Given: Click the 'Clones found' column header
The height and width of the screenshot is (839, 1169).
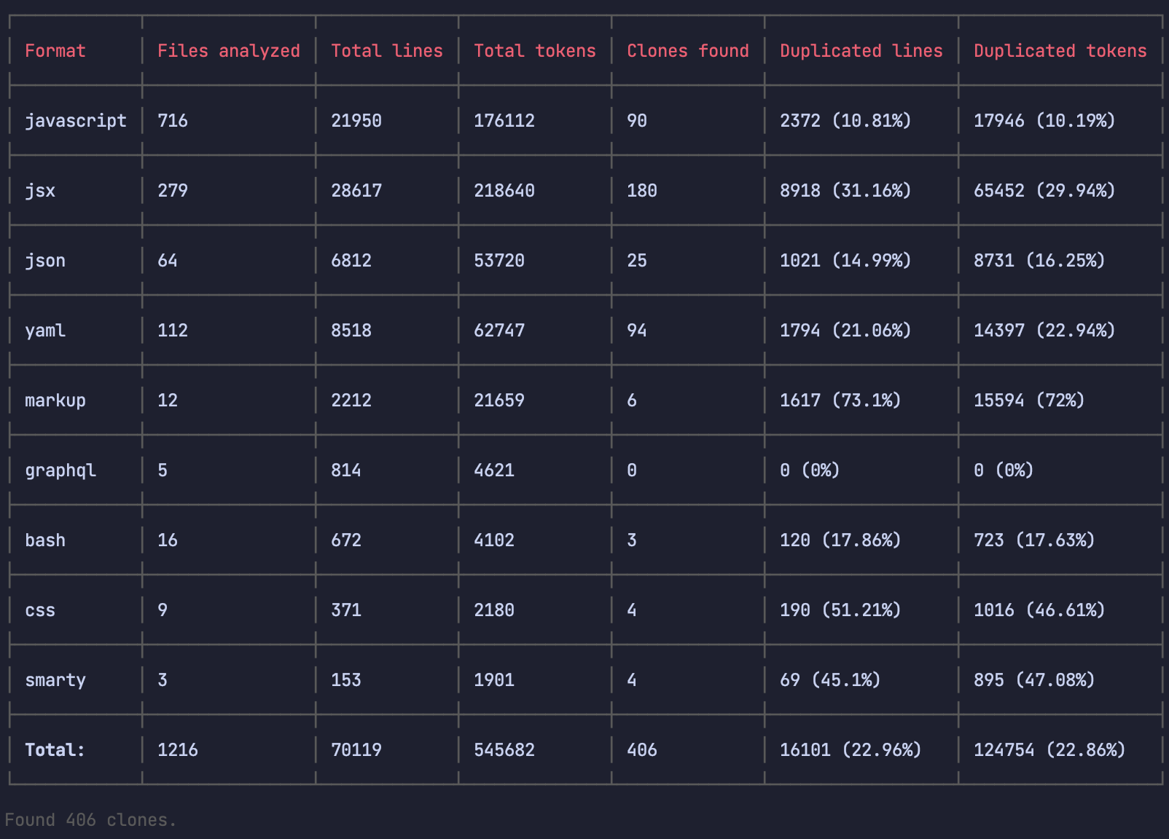Looking at the screenshot, I should [688, 51].
